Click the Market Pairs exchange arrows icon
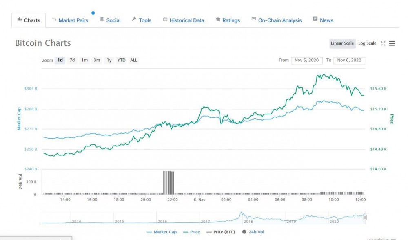Viewport: 408px width, 240px height. pos(53,20)
